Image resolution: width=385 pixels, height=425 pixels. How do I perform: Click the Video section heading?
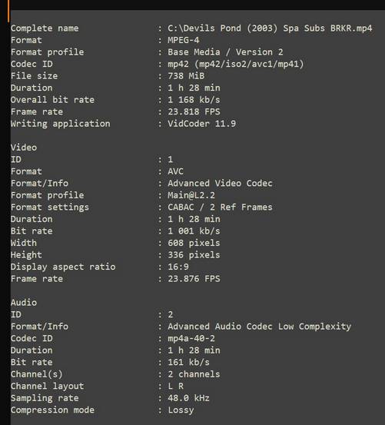24,148
